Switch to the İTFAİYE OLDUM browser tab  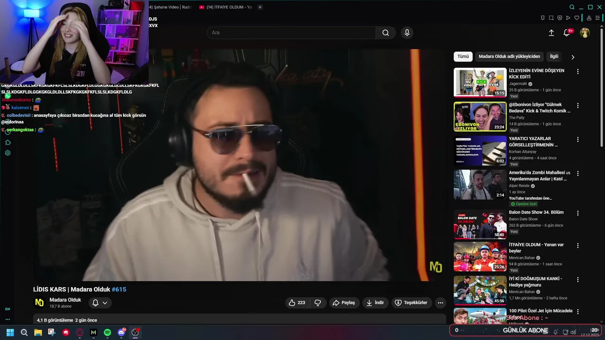point(226,7)
